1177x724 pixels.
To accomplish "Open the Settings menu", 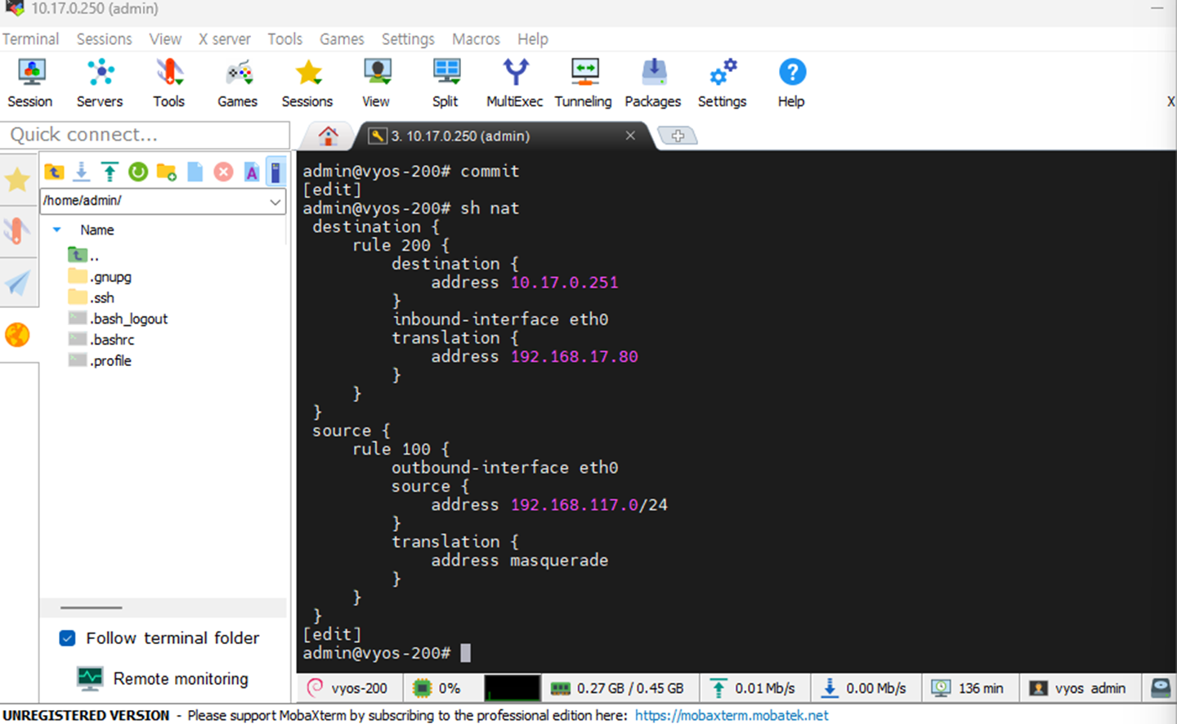I will 408,39.
